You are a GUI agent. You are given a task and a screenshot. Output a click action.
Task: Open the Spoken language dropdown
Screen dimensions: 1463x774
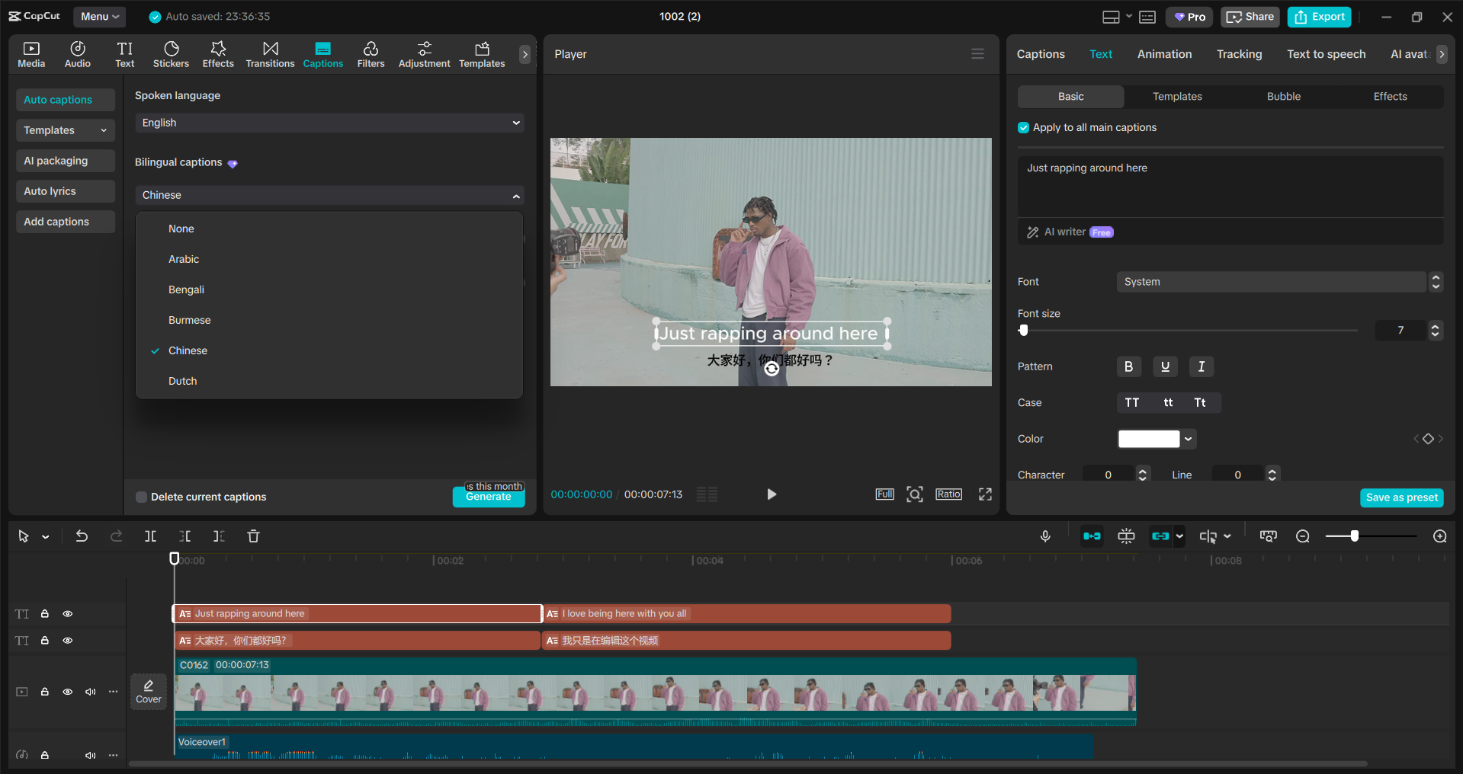329,122
